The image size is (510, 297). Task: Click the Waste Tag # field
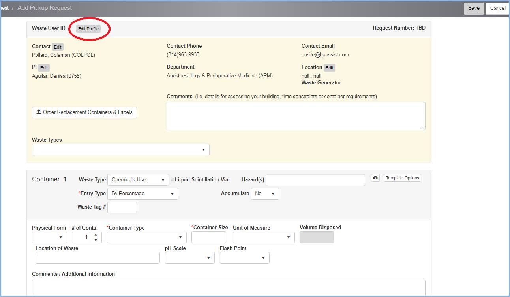coord(122,207)
